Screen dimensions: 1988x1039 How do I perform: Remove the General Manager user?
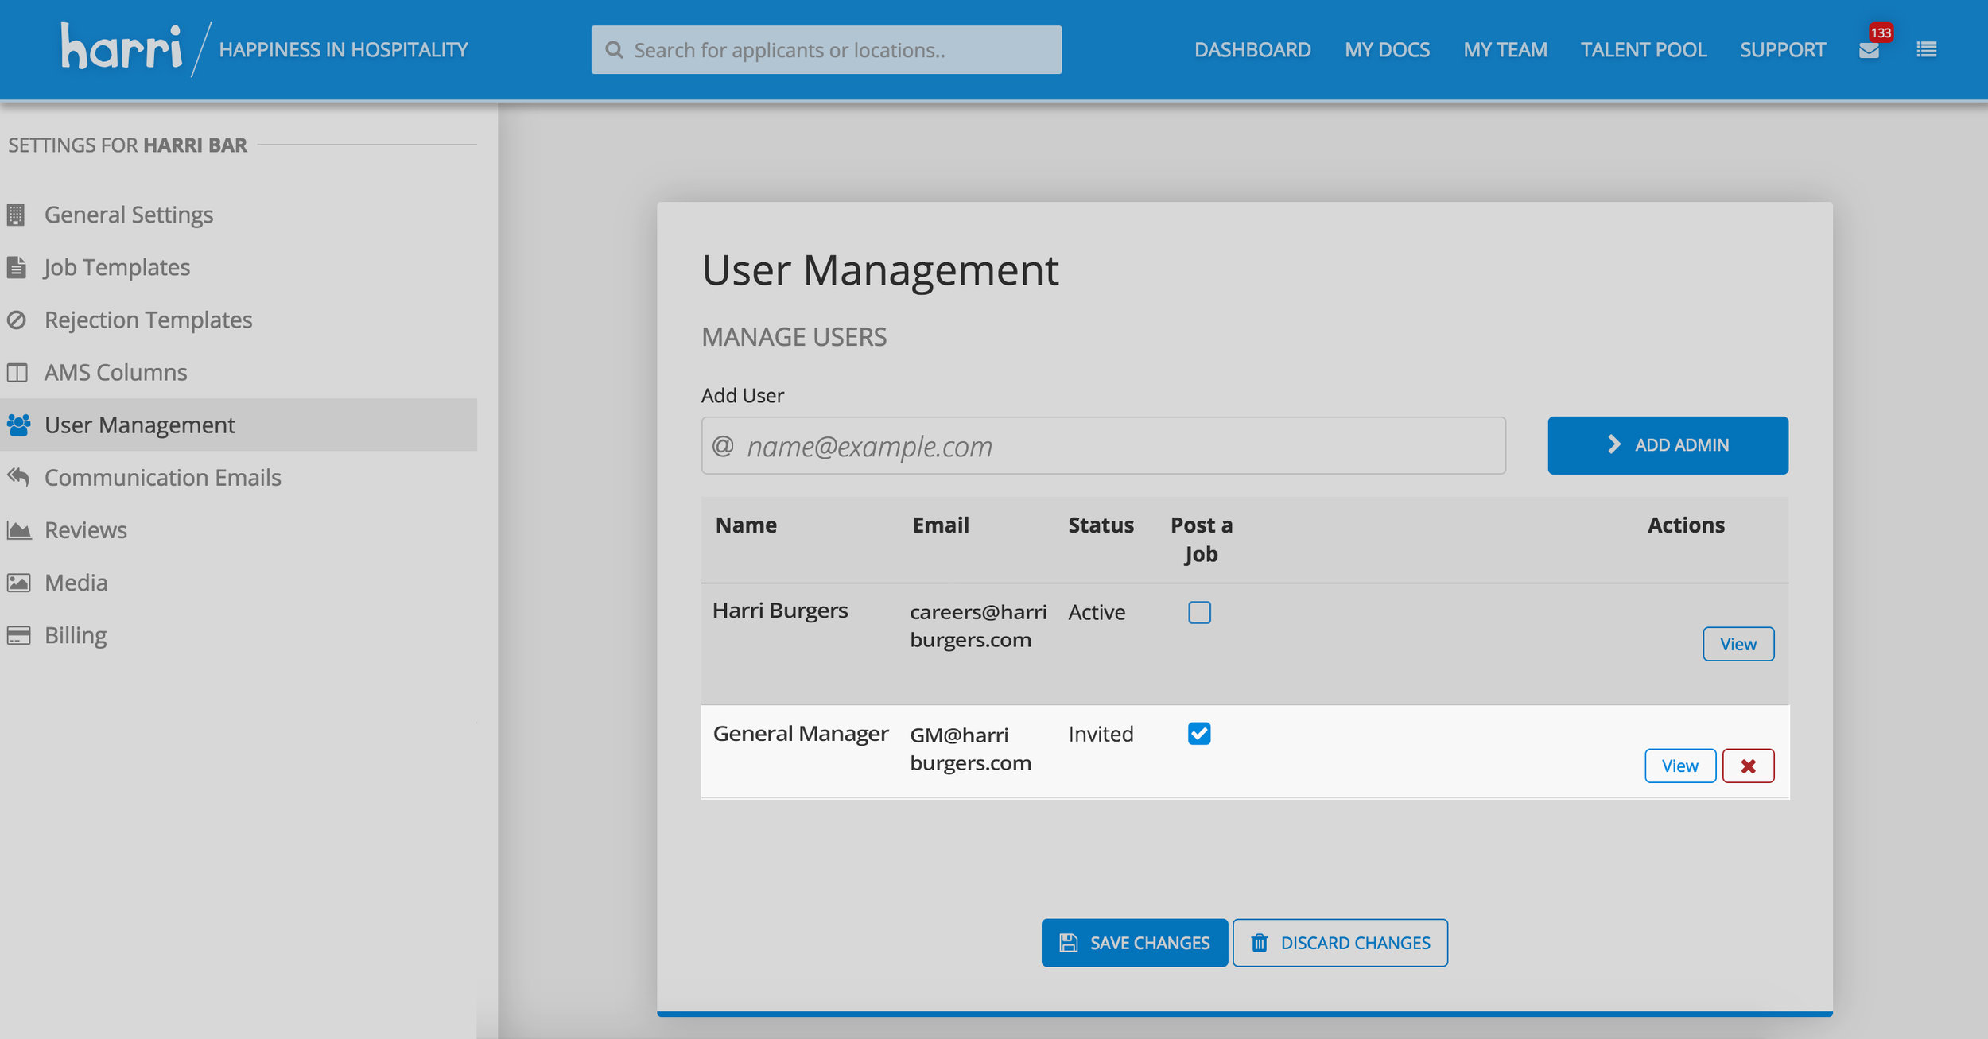point(1748,766)
